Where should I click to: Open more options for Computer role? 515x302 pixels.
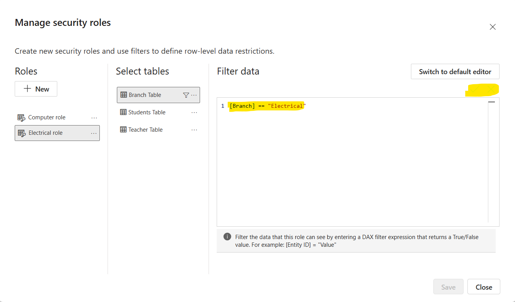94,118
